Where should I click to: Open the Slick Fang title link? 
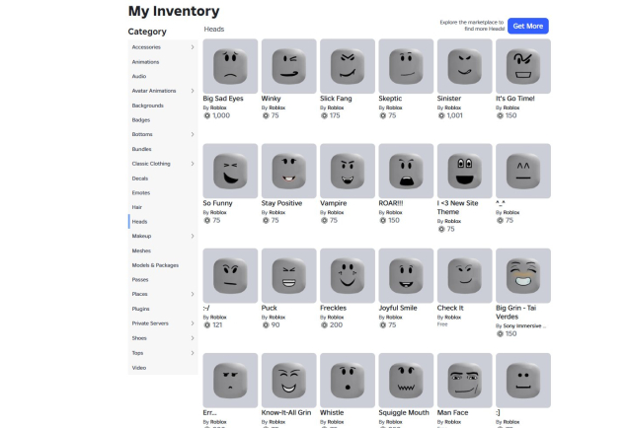click(x=336, y=99)
